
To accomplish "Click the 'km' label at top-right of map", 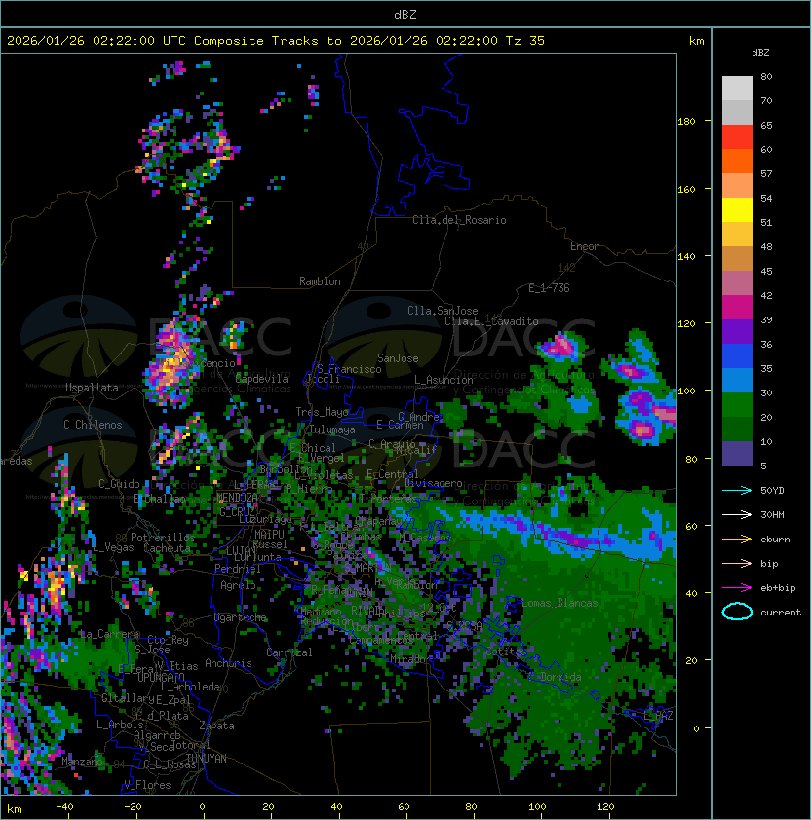I will (x=697, y=41).
